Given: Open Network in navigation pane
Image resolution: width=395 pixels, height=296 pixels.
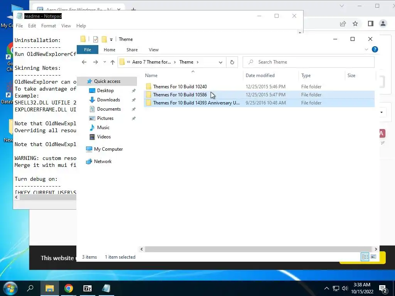Looking at the screenshot, I should (x=103, y=161).
